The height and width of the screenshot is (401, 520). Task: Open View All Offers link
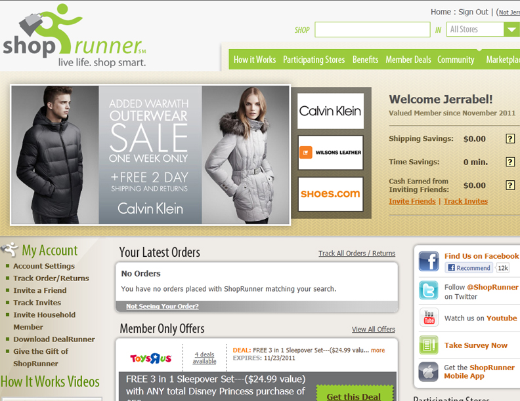[374, 330]
